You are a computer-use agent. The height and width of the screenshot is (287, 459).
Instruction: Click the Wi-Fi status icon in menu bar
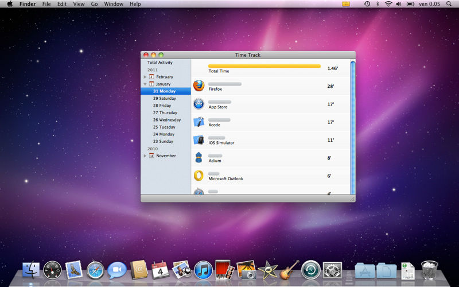tap(388, 4)
